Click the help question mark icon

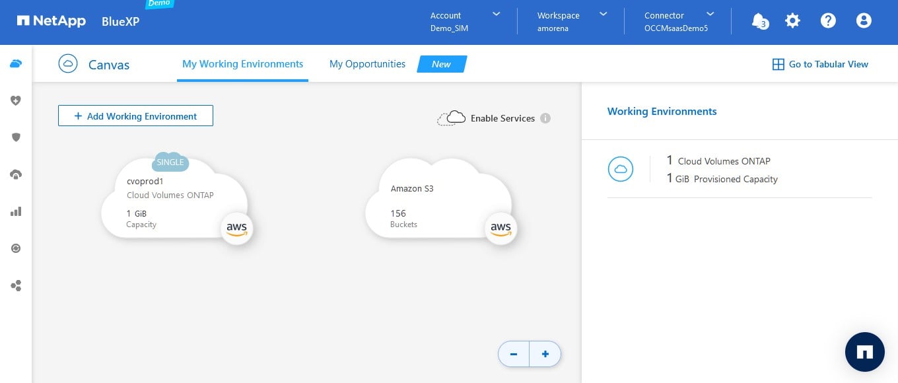point(828,21)
